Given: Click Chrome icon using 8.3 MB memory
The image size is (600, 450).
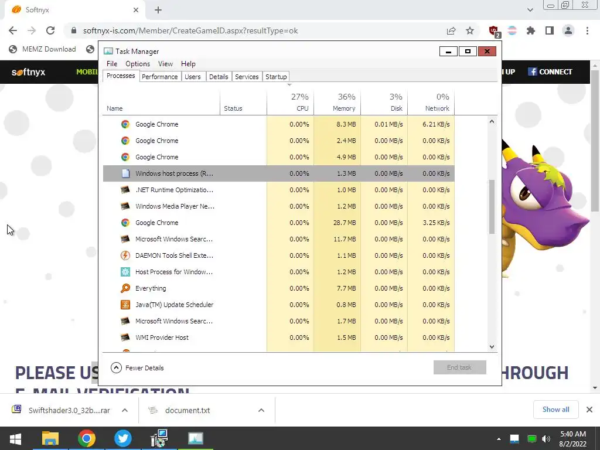Looking at the screenshot, I should click(125, 124).
